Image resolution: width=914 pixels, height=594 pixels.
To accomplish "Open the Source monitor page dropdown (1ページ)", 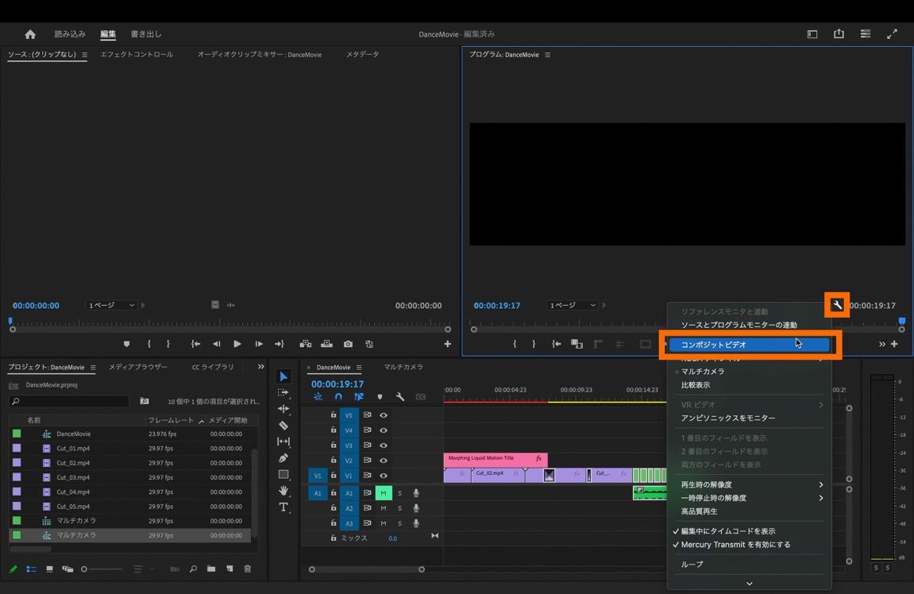I will 111,306.
